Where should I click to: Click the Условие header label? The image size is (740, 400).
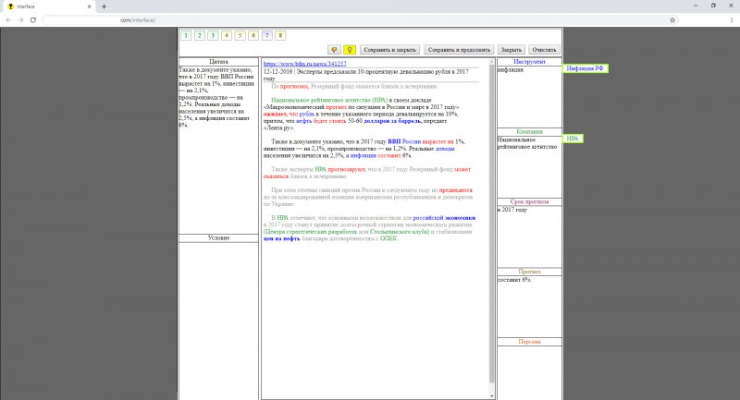click(x=218, y=238)
